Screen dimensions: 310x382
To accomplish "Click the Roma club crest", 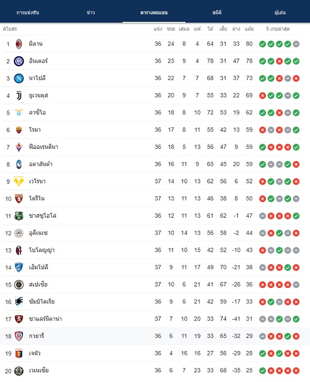I will [19, 130].
